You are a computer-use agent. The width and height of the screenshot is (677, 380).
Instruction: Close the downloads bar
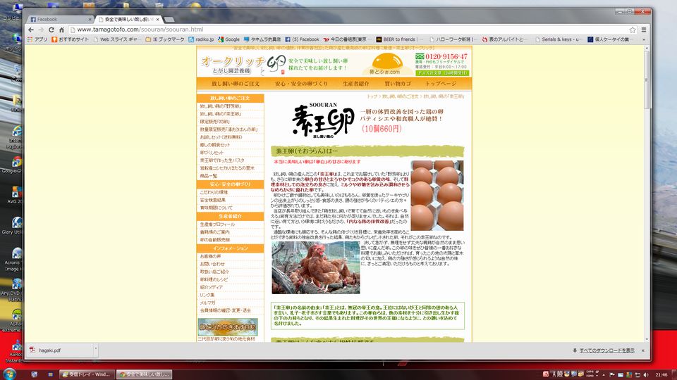pos(643,350)
